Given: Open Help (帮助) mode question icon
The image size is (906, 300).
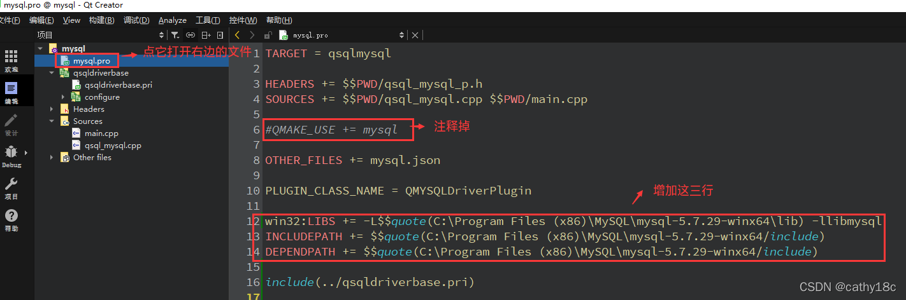Looking at the screenshot, I should pos(11,220).
